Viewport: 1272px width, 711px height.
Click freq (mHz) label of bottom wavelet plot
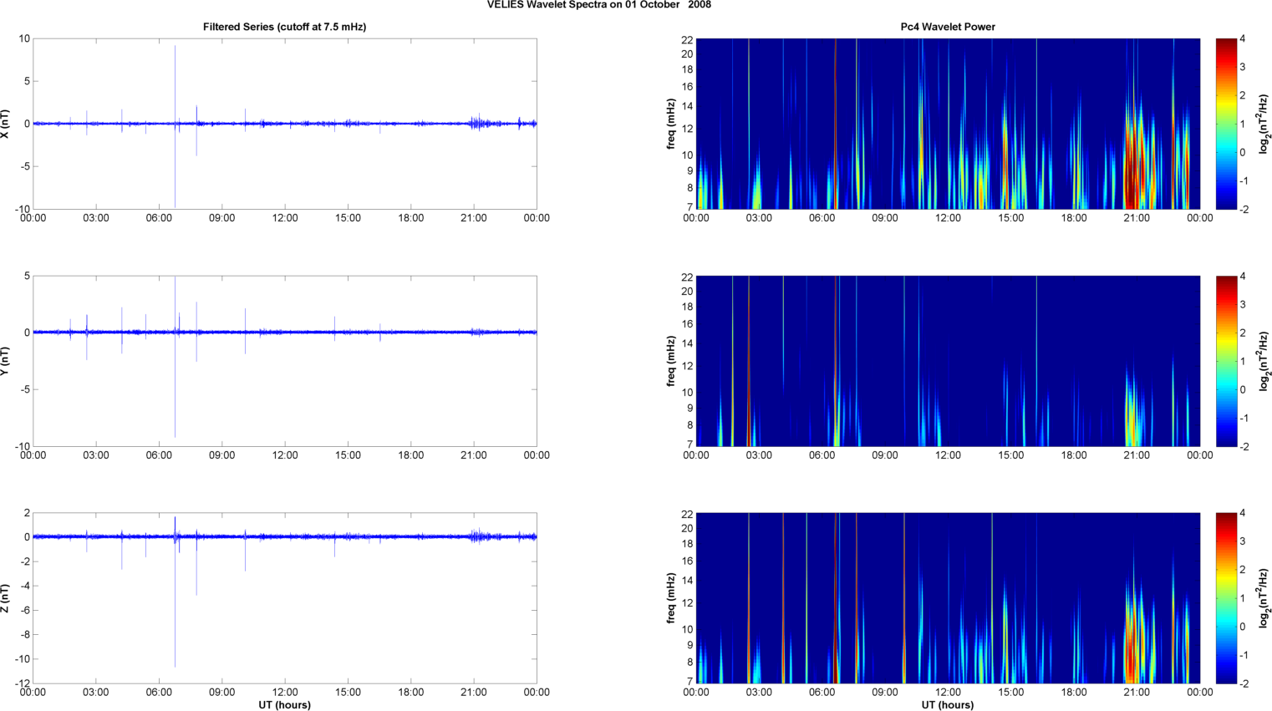coord(671,598)
